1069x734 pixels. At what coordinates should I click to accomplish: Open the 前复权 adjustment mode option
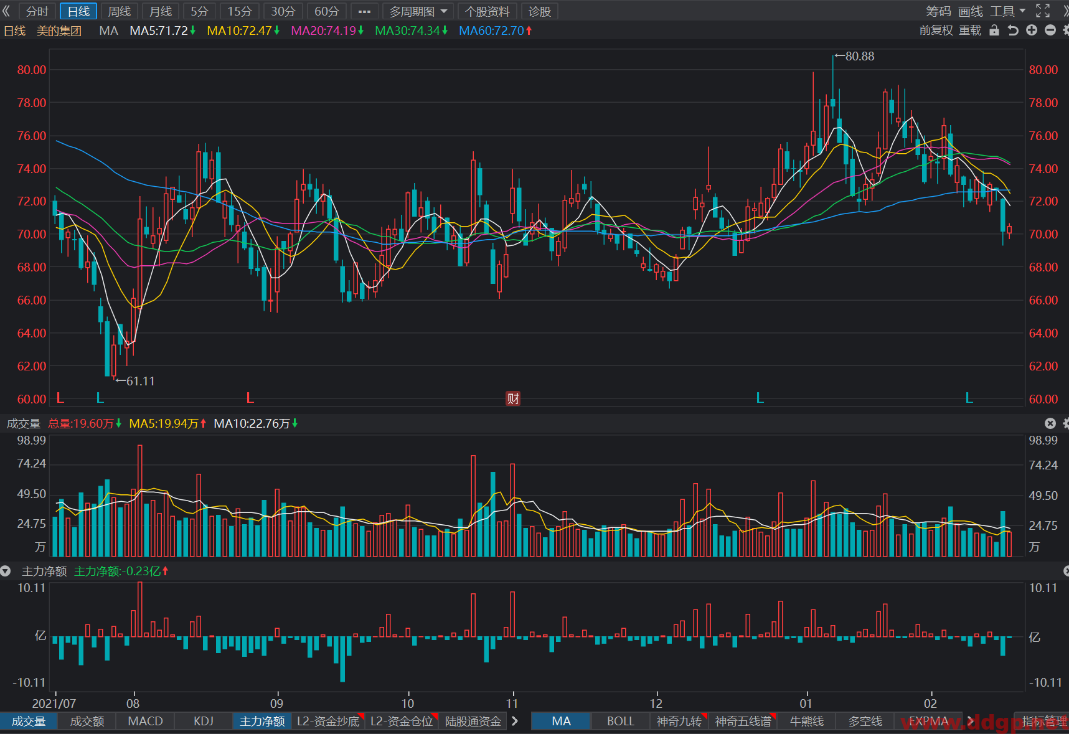(936, 31)
